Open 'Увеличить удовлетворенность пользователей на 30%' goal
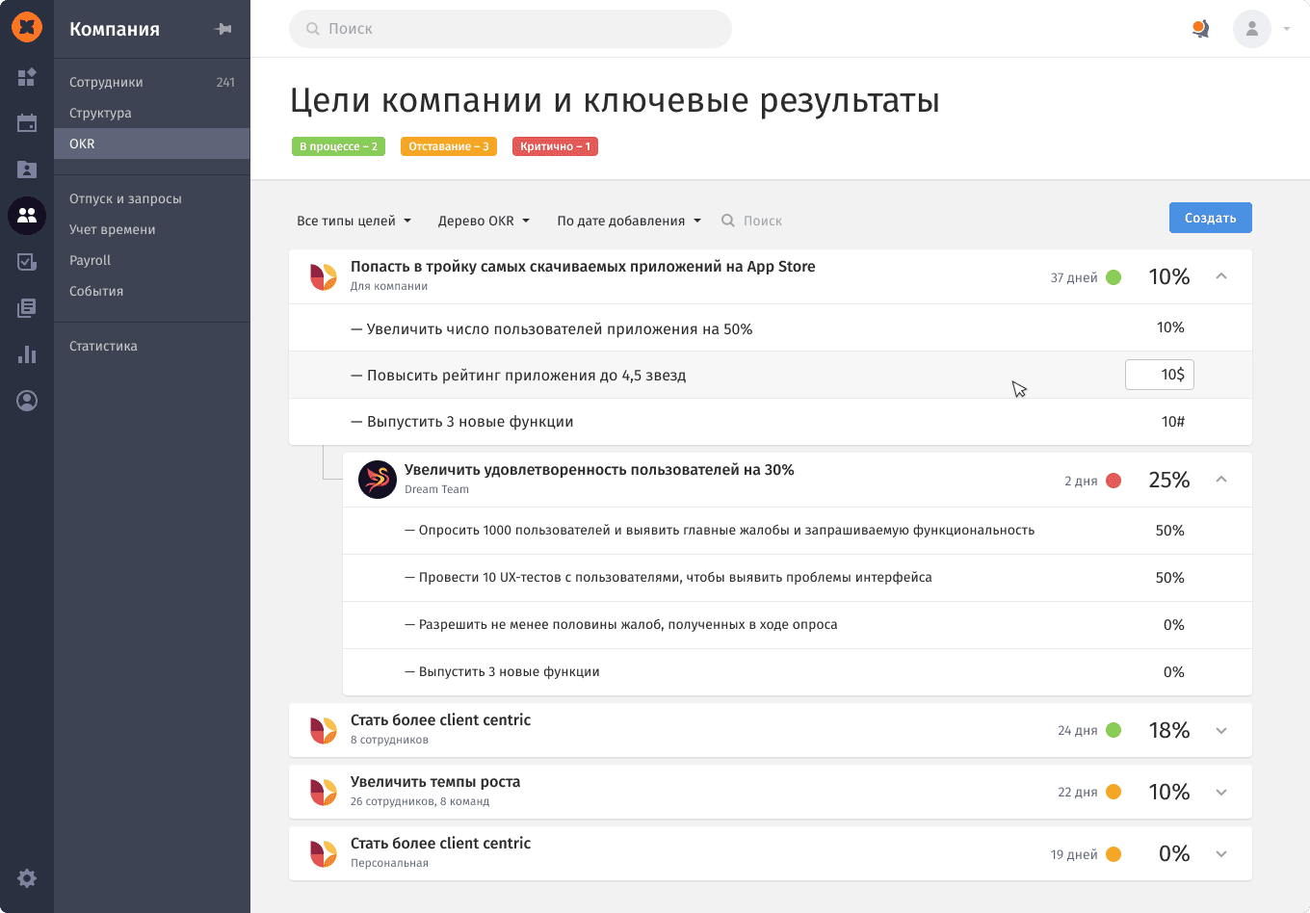This screenshot has width=1310, height=913. (599, 470)
